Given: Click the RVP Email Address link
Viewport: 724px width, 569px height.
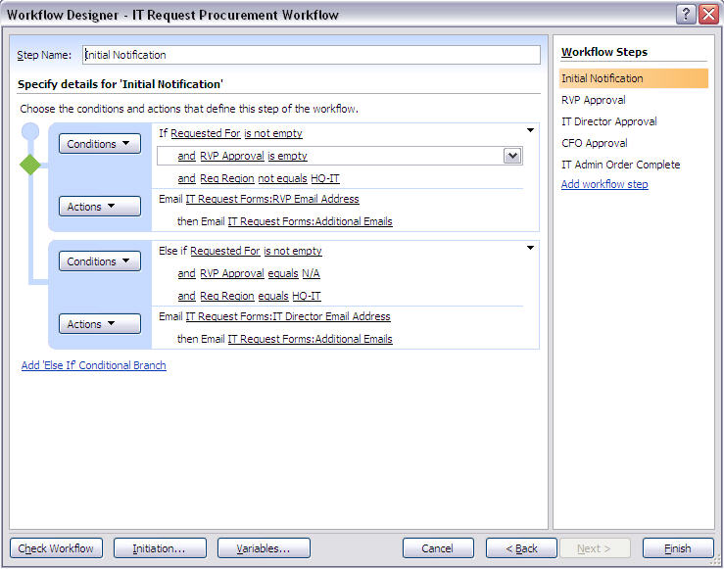Looking at the screenshot, I should pos(272,199).
